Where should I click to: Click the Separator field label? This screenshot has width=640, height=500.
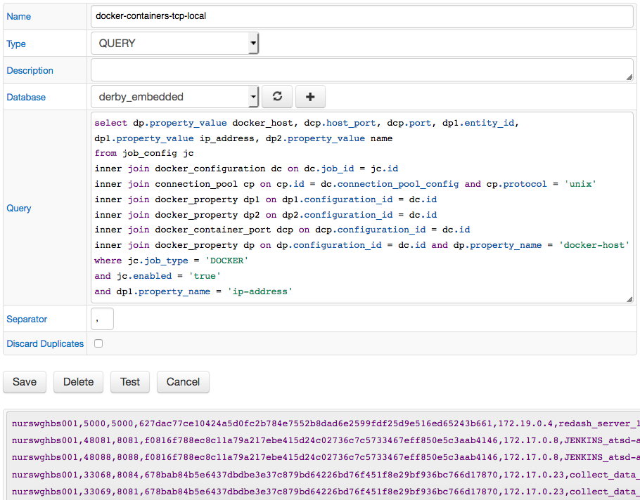27,319
